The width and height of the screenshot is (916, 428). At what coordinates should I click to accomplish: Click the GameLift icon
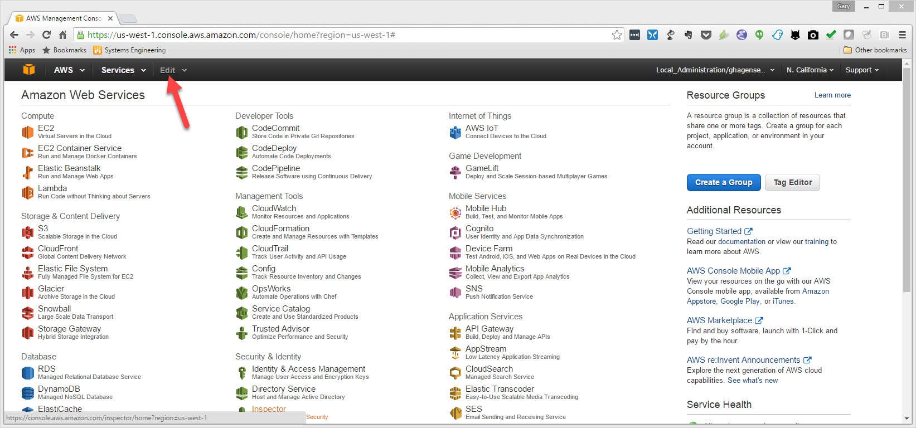coord(455,172)
